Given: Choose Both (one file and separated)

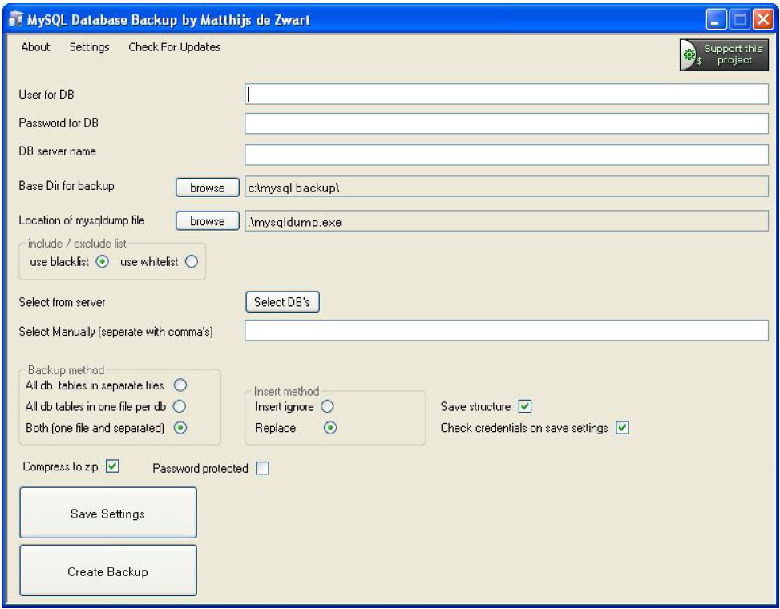Looking at the screenshot, I should point(180,428).
